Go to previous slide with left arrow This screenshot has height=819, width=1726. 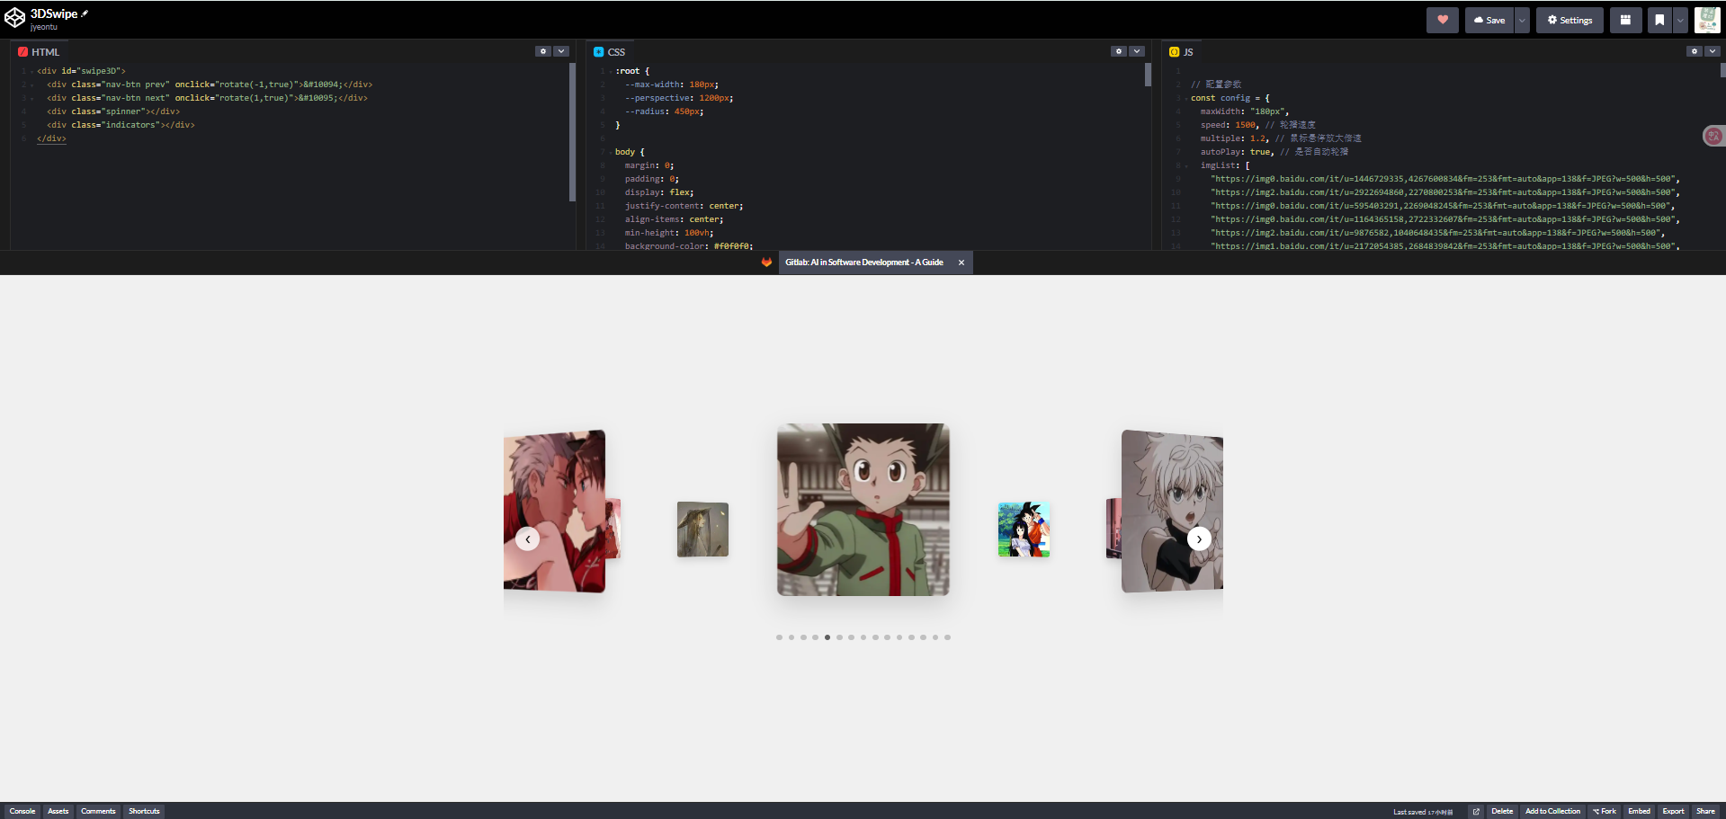pyautogui.click(x=528, y=539)
